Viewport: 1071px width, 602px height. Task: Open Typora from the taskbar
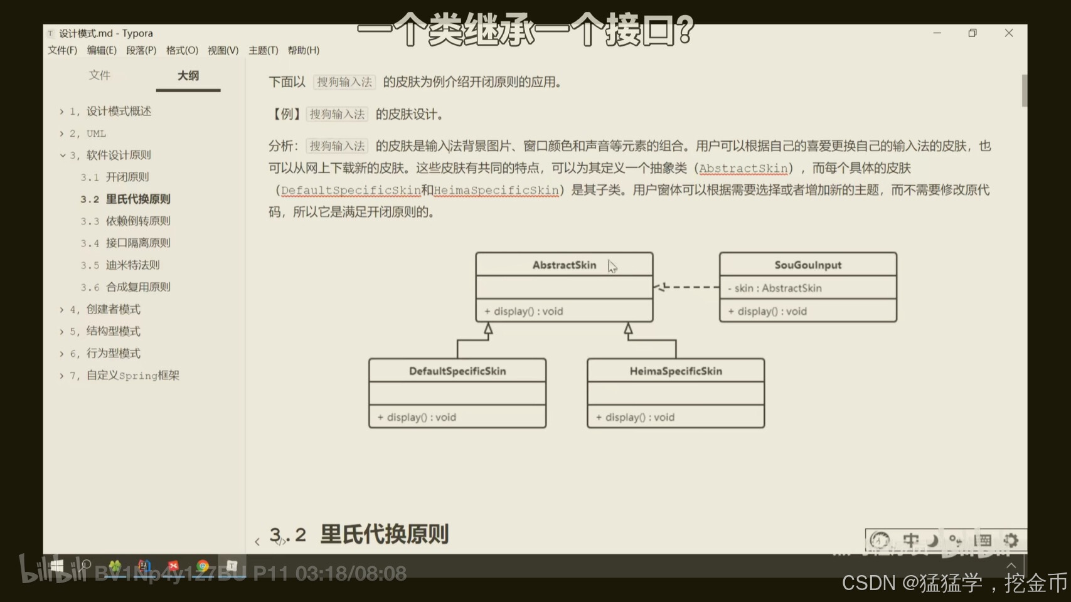point(232,566)
